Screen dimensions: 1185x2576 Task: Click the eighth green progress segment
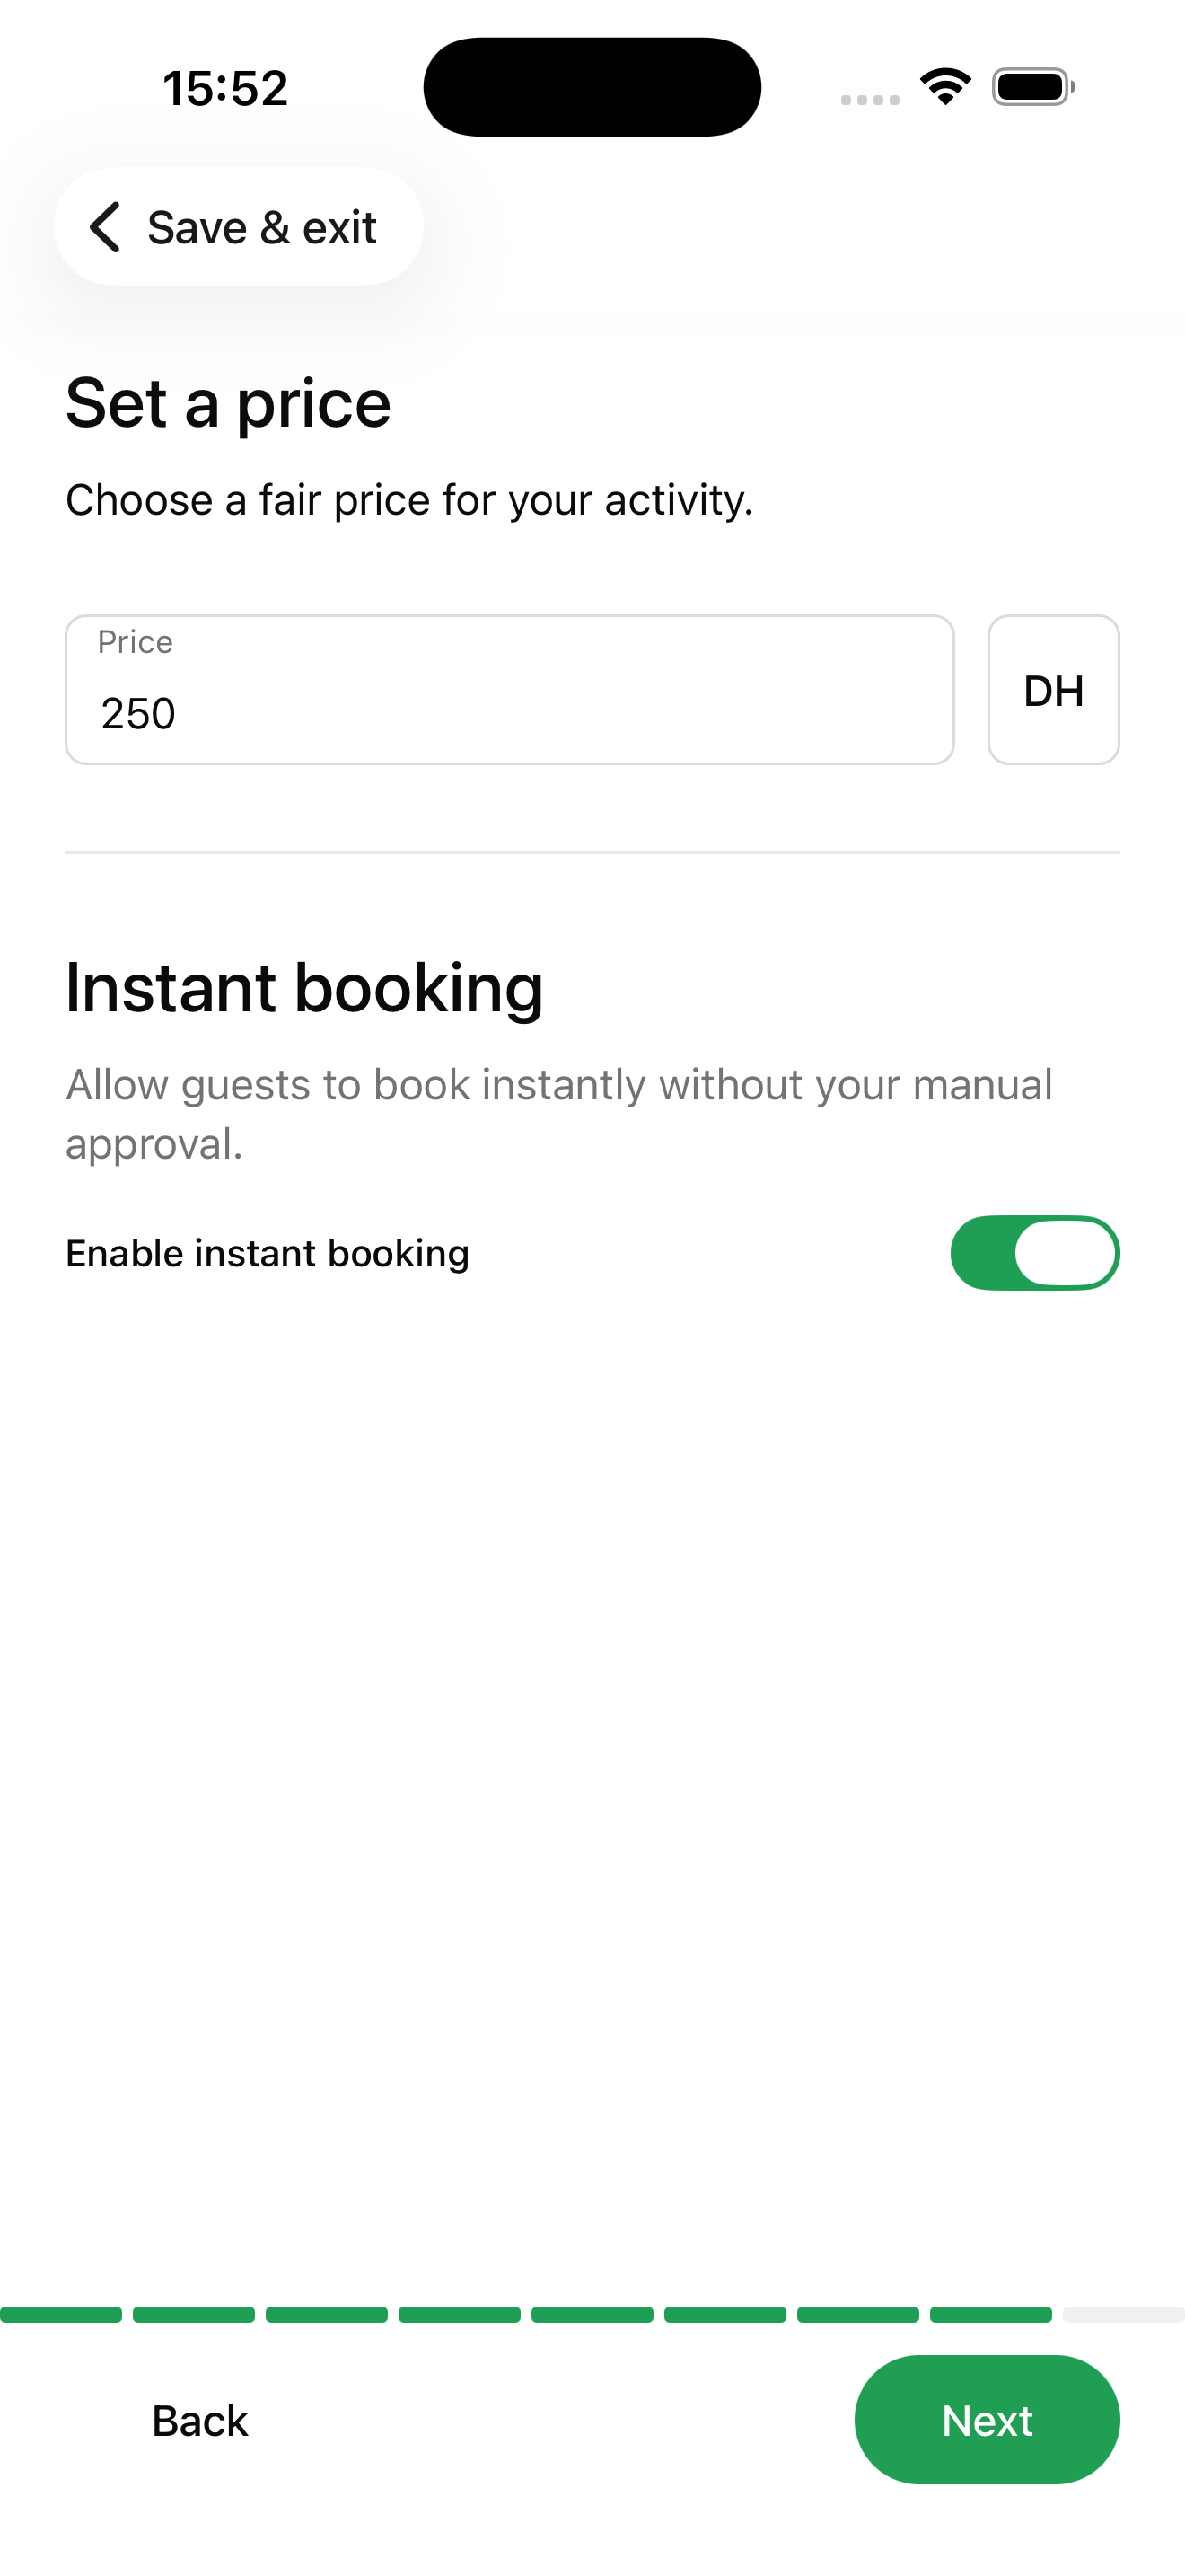[990, 2314]
